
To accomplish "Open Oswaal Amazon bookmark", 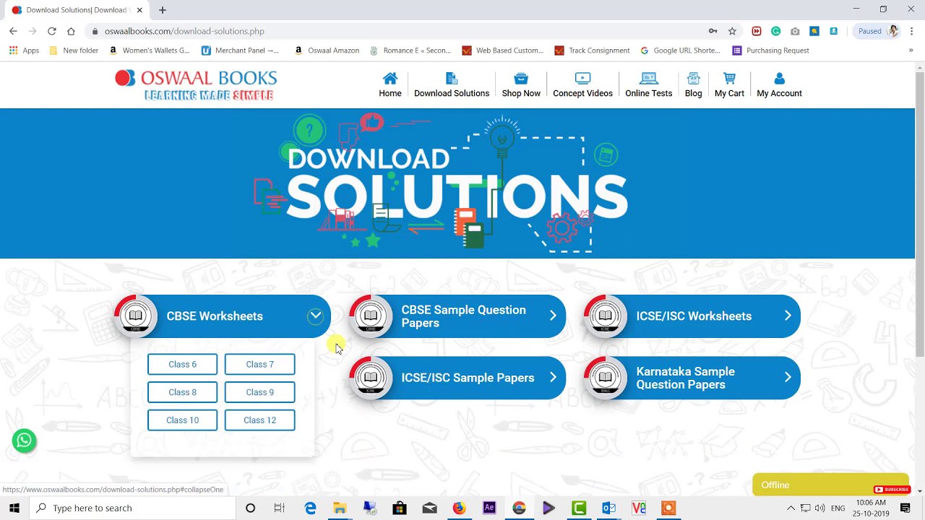I will coord(327,51).
